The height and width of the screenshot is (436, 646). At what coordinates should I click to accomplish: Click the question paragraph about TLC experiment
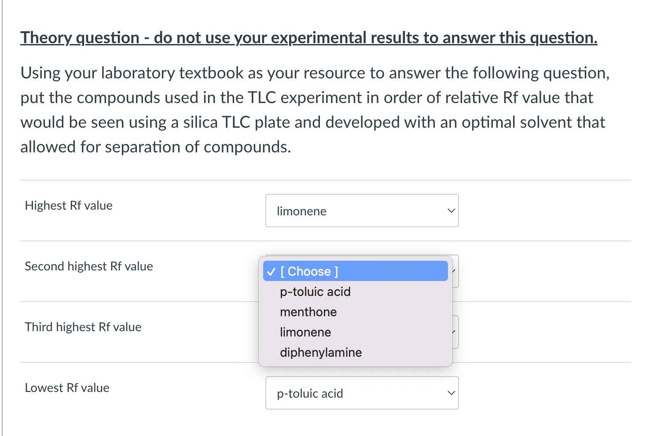314,110
